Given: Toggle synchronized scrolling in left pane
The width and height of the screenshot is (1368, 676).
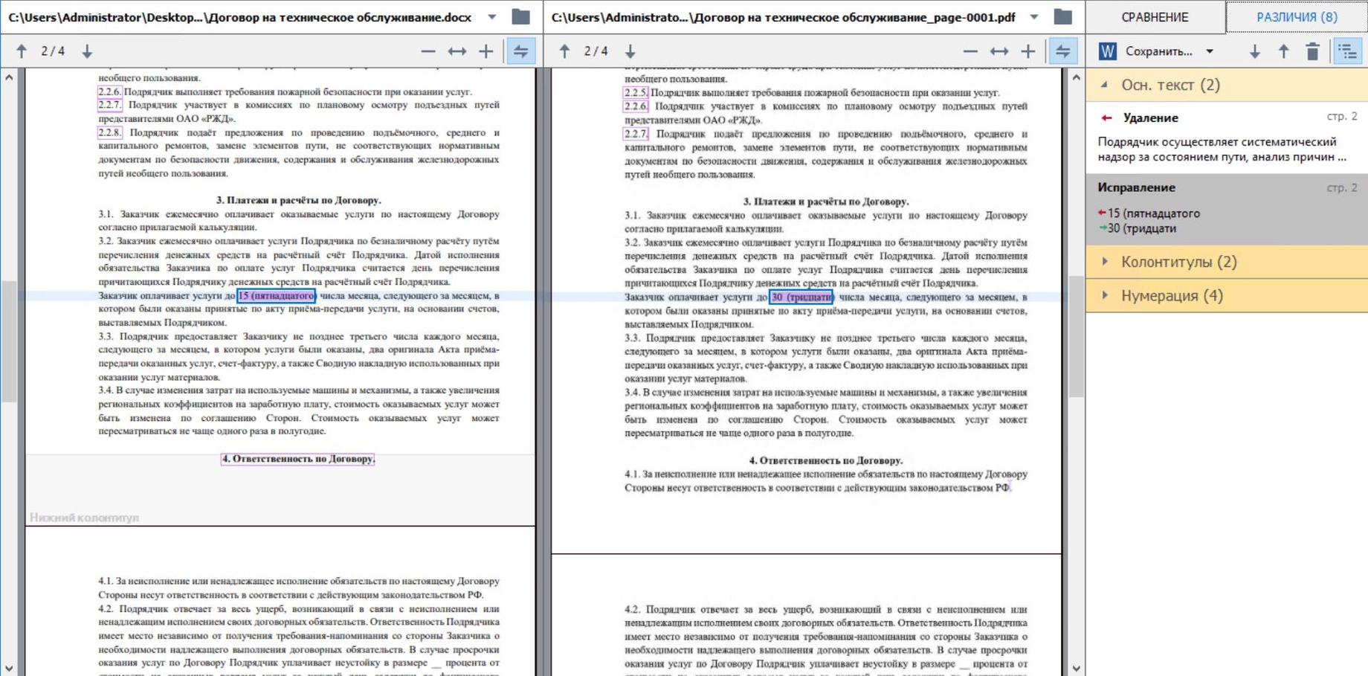Looking at the screenshot, I should pos(521,51).
